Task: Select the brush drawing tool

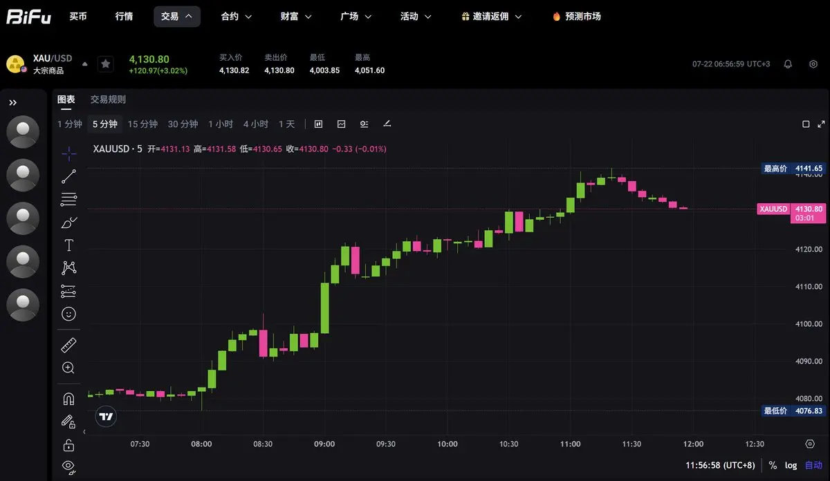Action: [68, 222]
